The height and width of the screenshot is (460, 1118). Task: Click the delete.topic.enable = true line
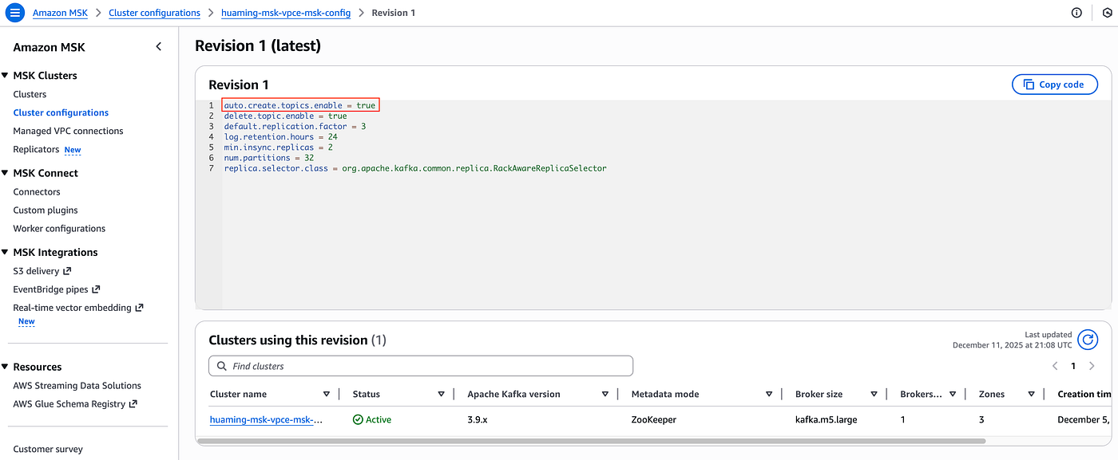point(285,116)
